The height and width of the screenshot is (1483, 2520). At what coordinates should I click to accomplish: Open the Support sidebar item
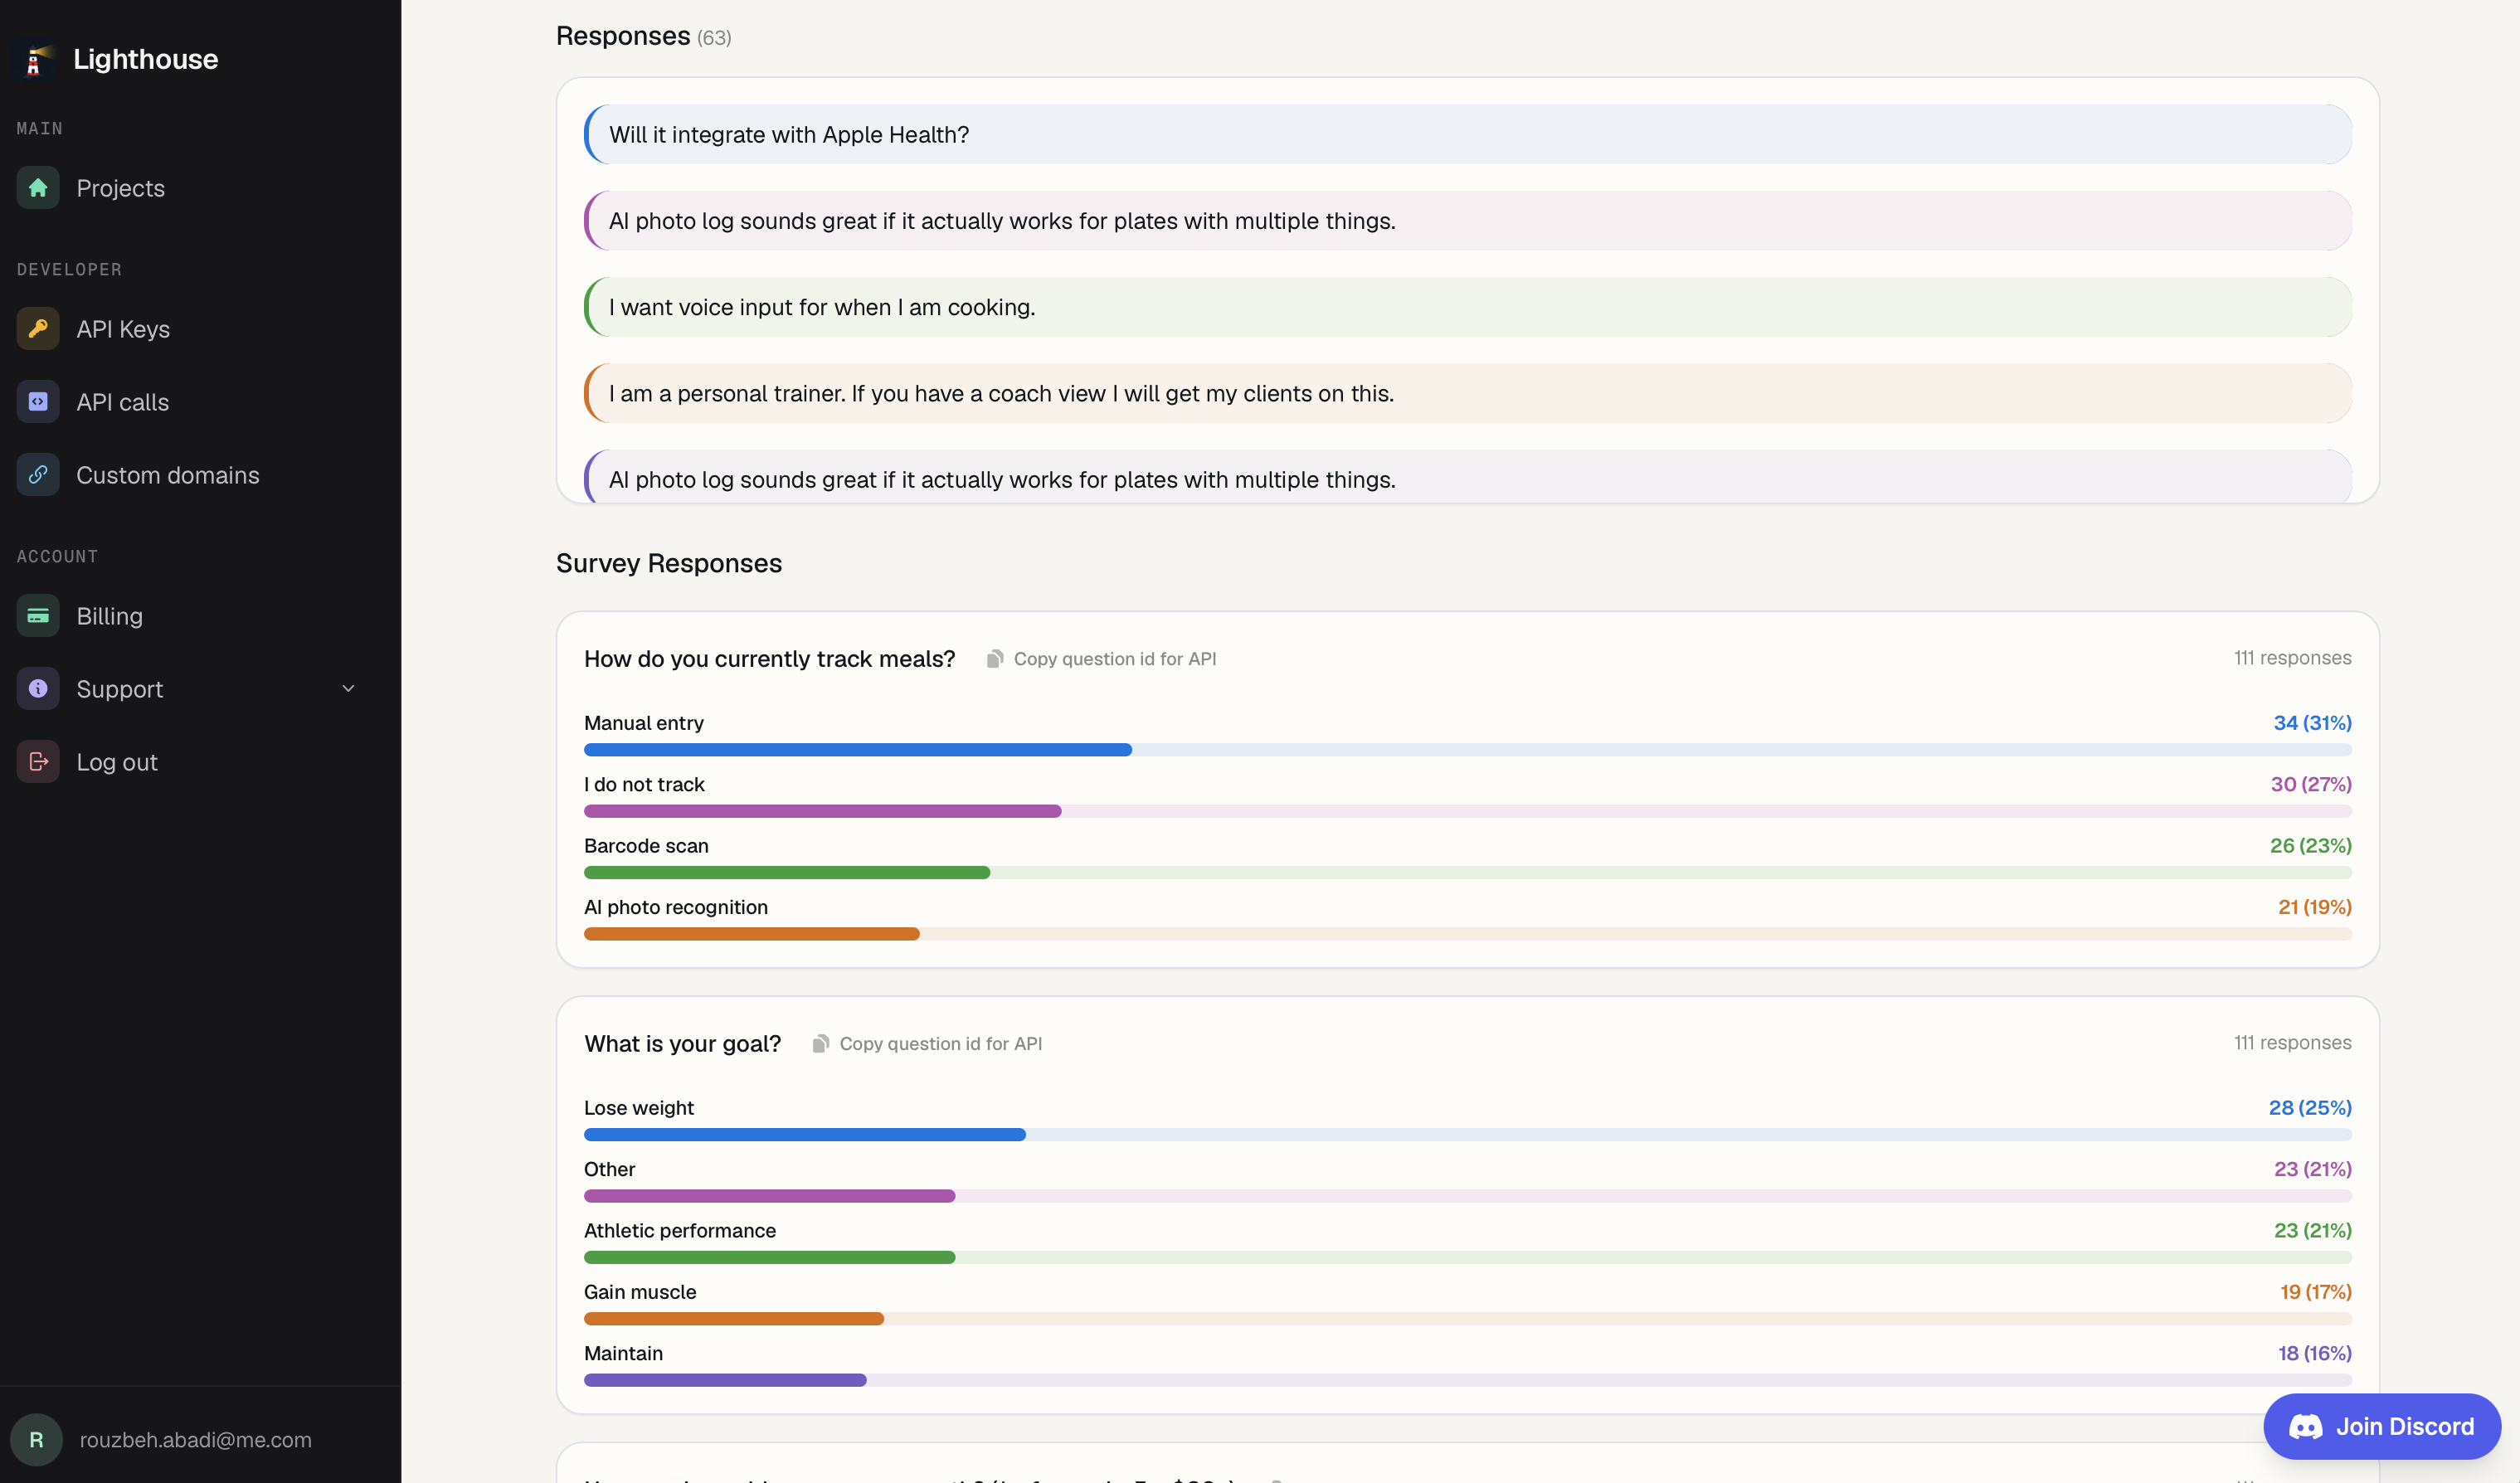[187, 689]
